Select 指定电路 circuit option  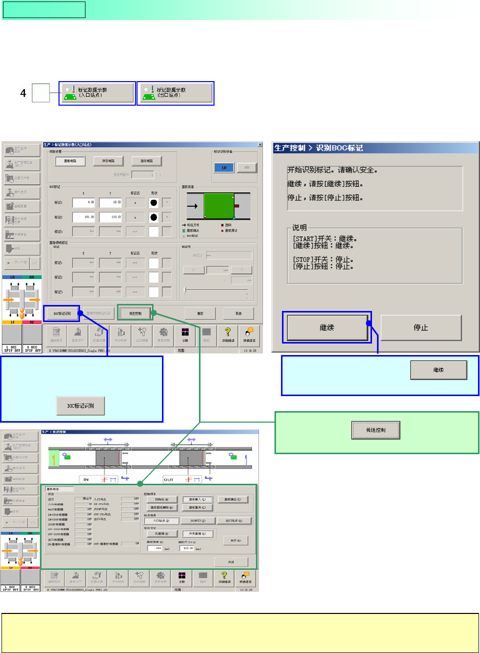coord(146,161)
